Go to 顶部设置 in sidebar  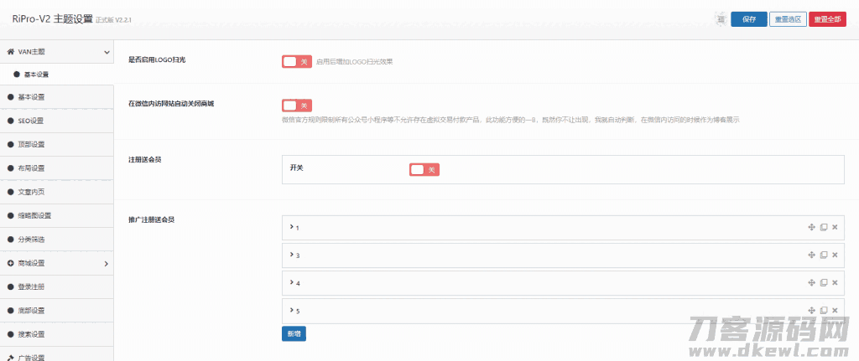[x=57, y=144]
